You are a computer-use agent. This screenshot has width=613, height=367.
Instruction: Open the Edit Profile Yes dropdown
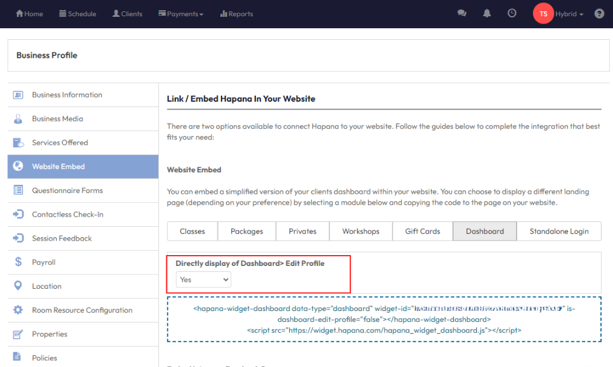point(204,280)
